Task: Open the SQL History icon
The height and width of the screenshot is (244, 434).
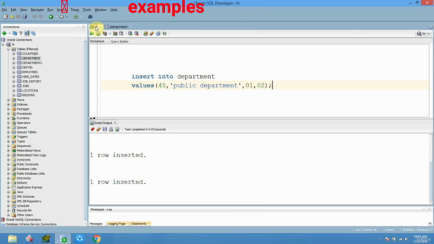Action: coord(158,34)
